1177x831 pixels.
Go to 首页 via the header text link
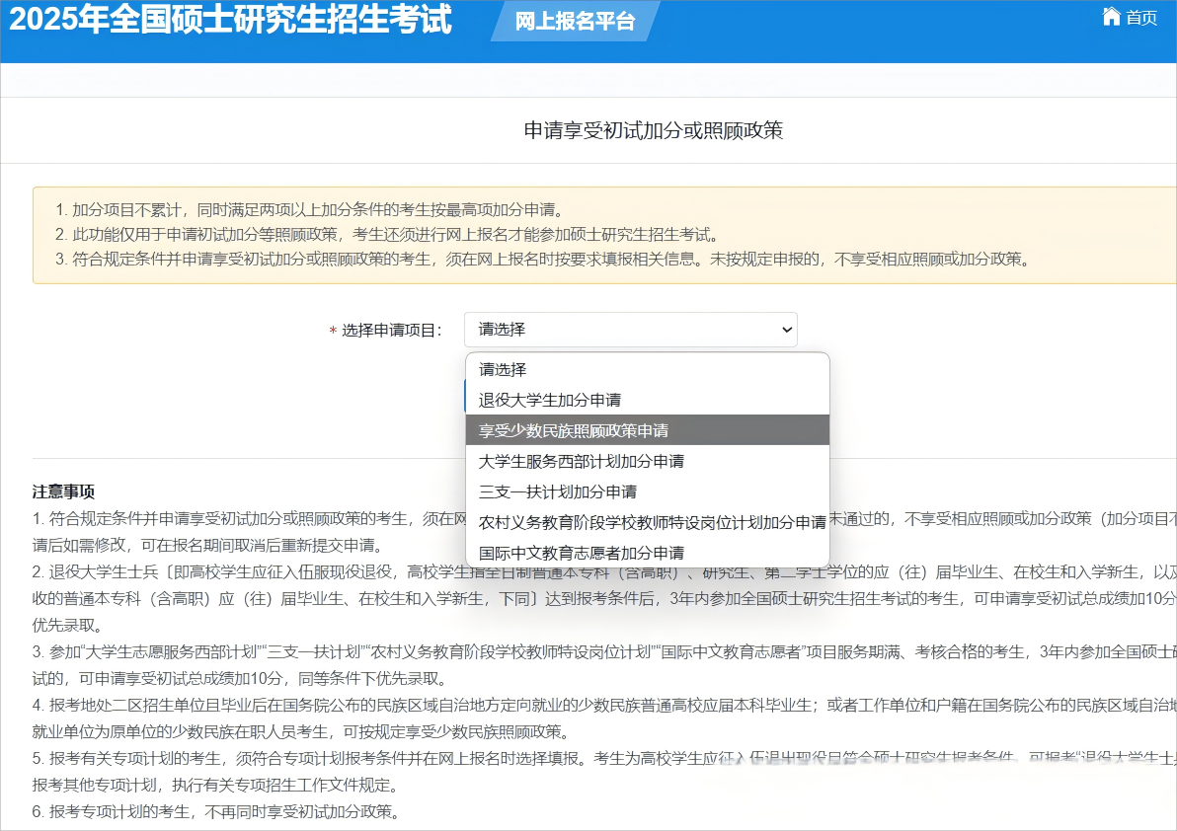click(x=1141, y=18)
